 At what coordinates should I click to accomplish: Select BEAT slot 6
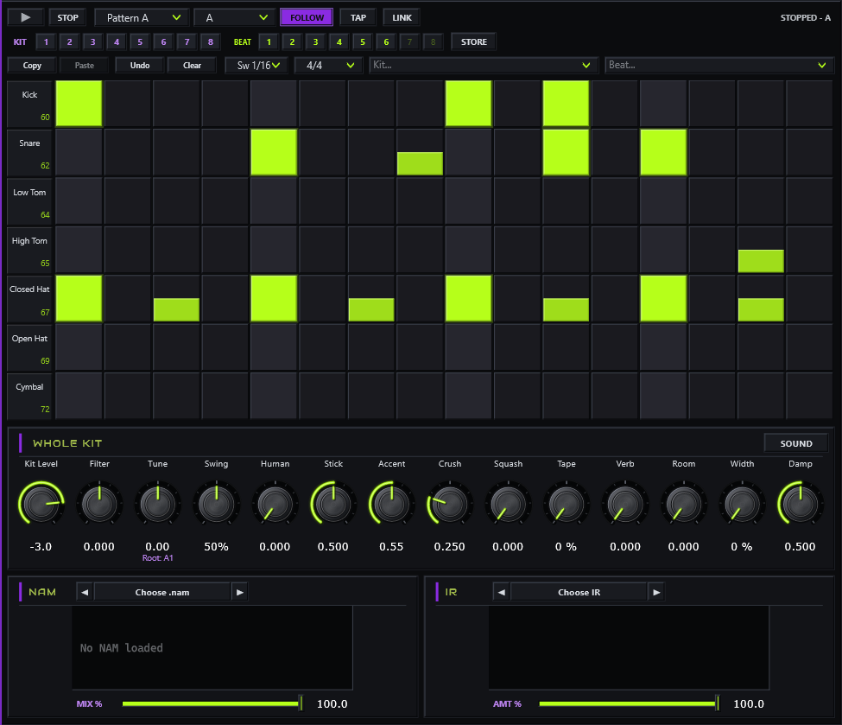[x=386, y=41]
